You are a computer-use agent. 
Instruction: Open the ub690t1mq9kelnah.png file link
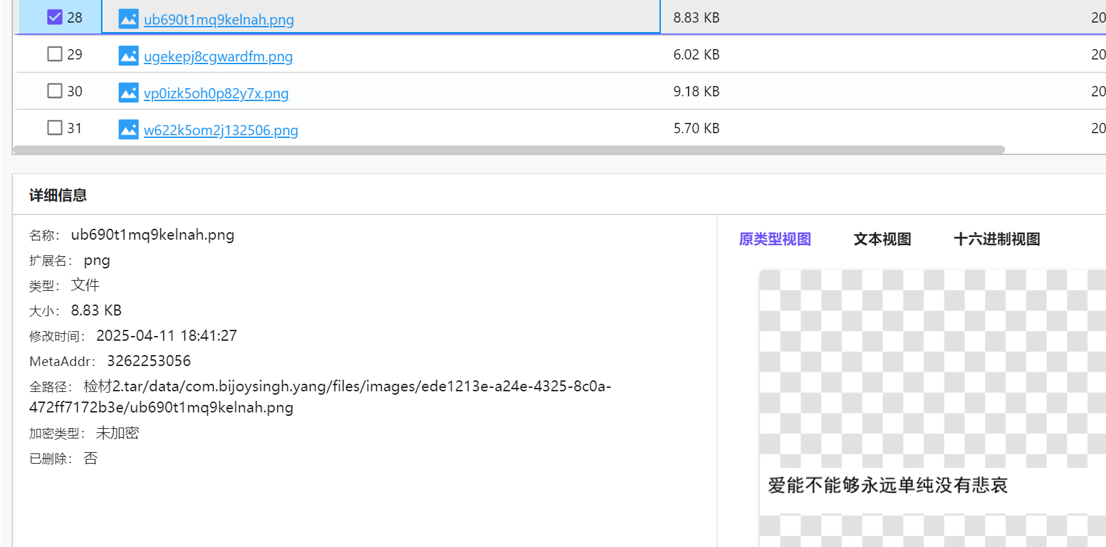tap(218, 19)
